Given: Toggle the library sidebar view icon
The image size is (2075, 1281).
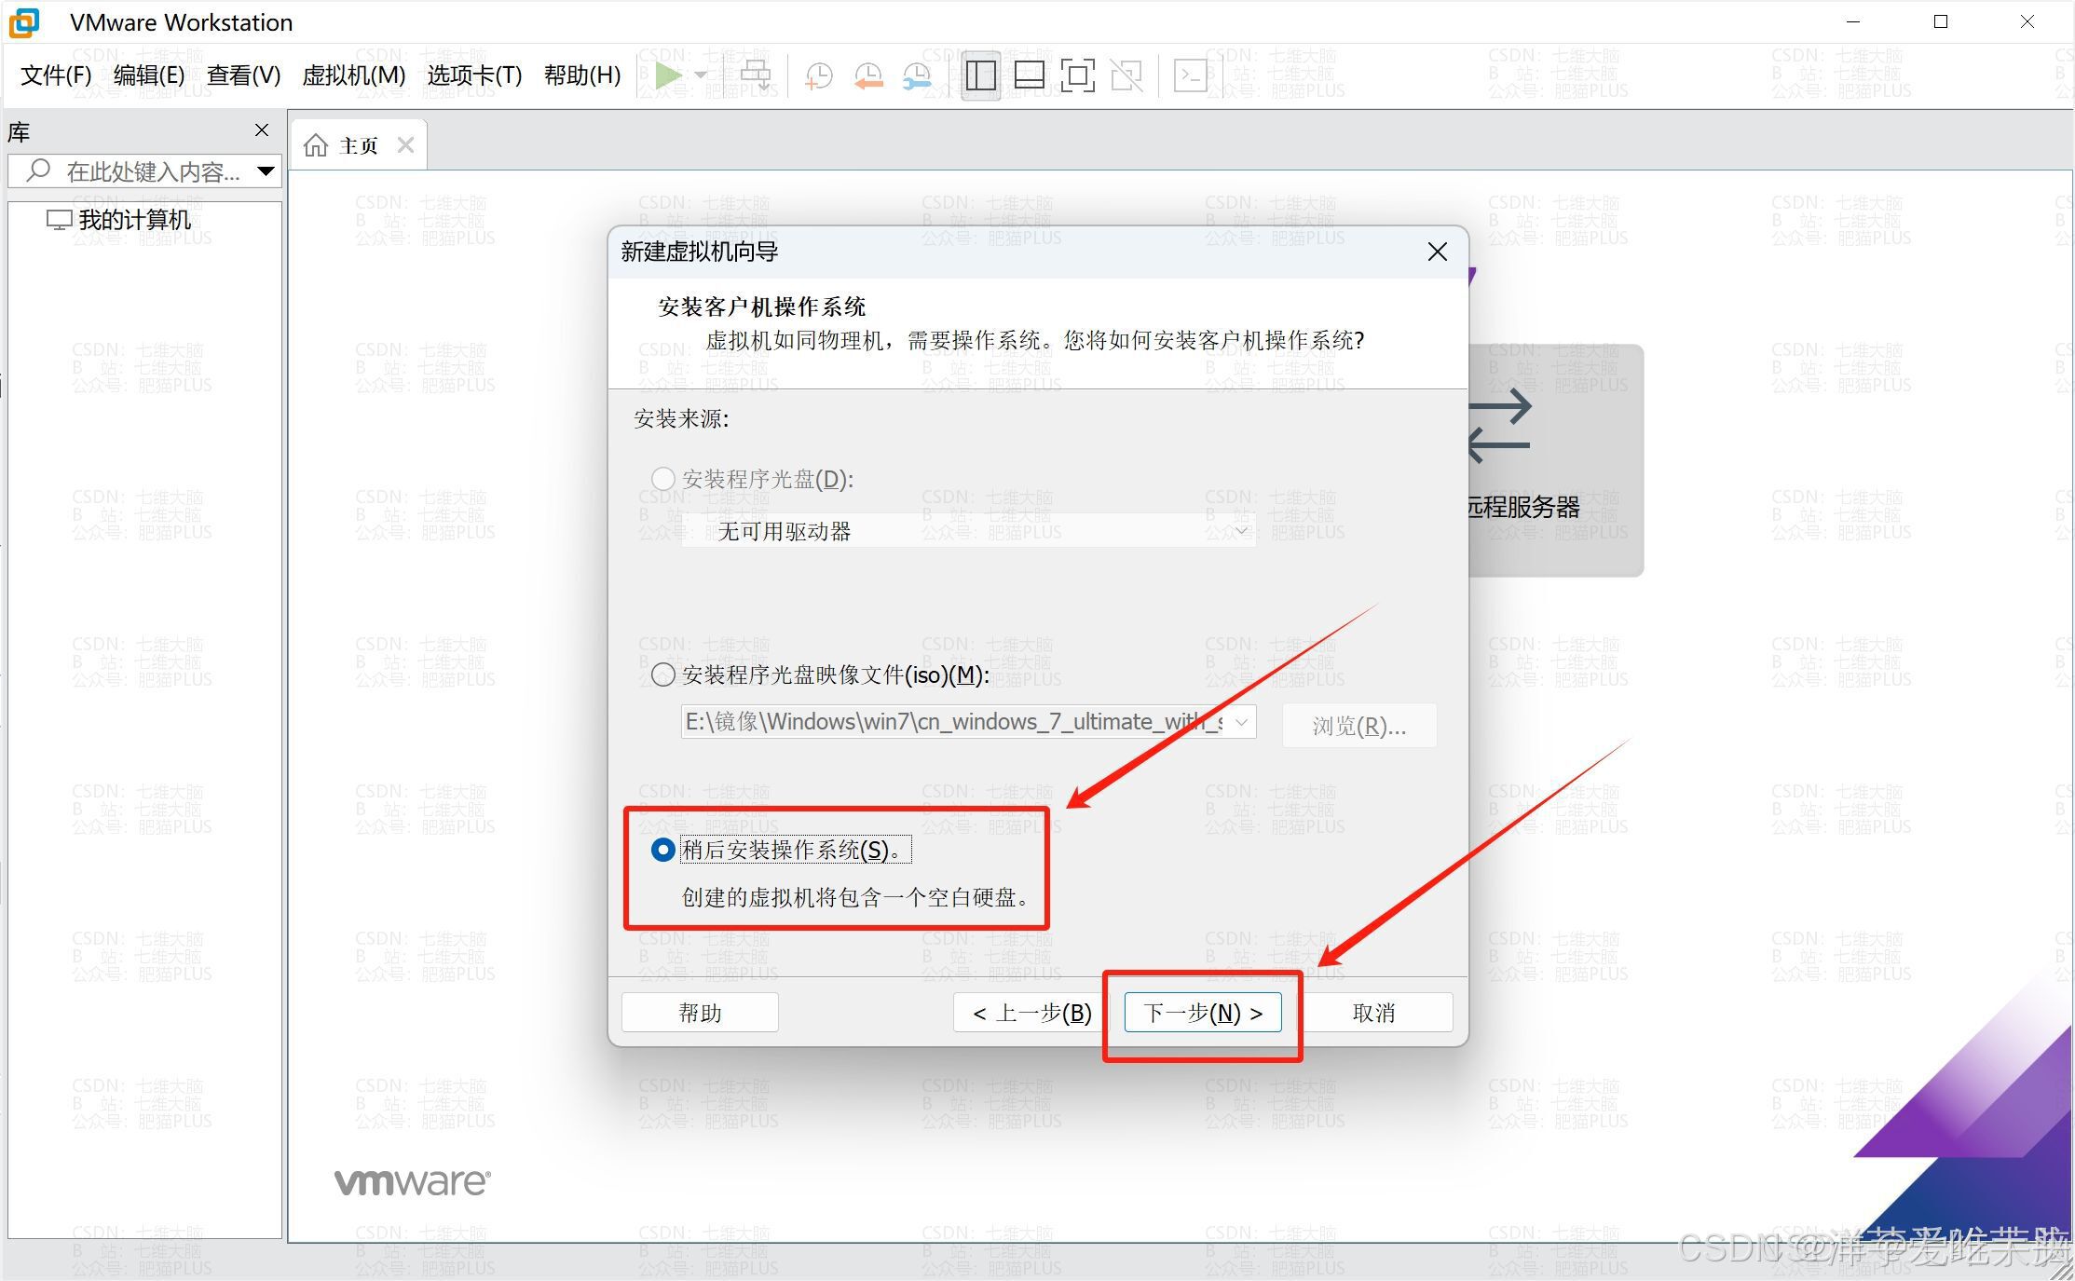Looking at the screenshot, I should tap(980, 75).
